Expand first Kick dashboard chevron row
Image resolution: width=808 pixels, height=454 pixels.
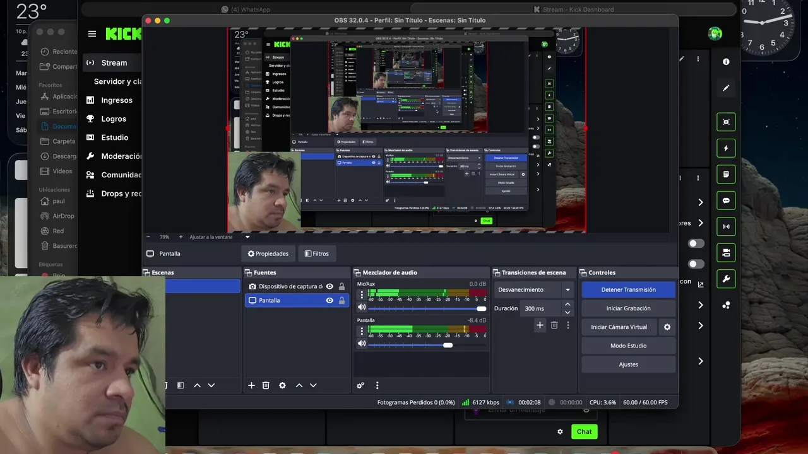pos(701,202)
